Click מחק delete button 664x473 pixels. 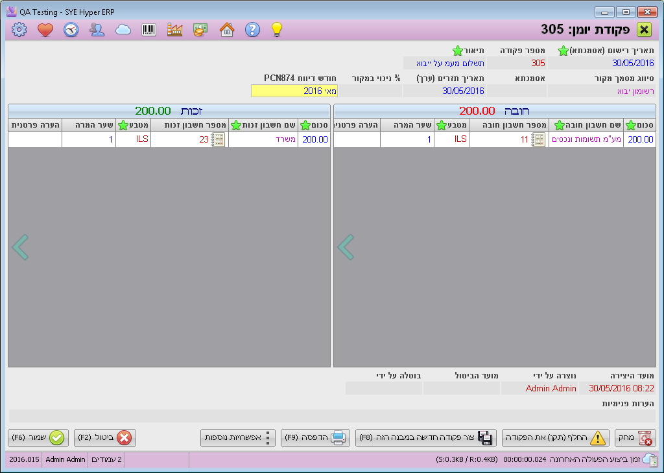tap(635, 438)
